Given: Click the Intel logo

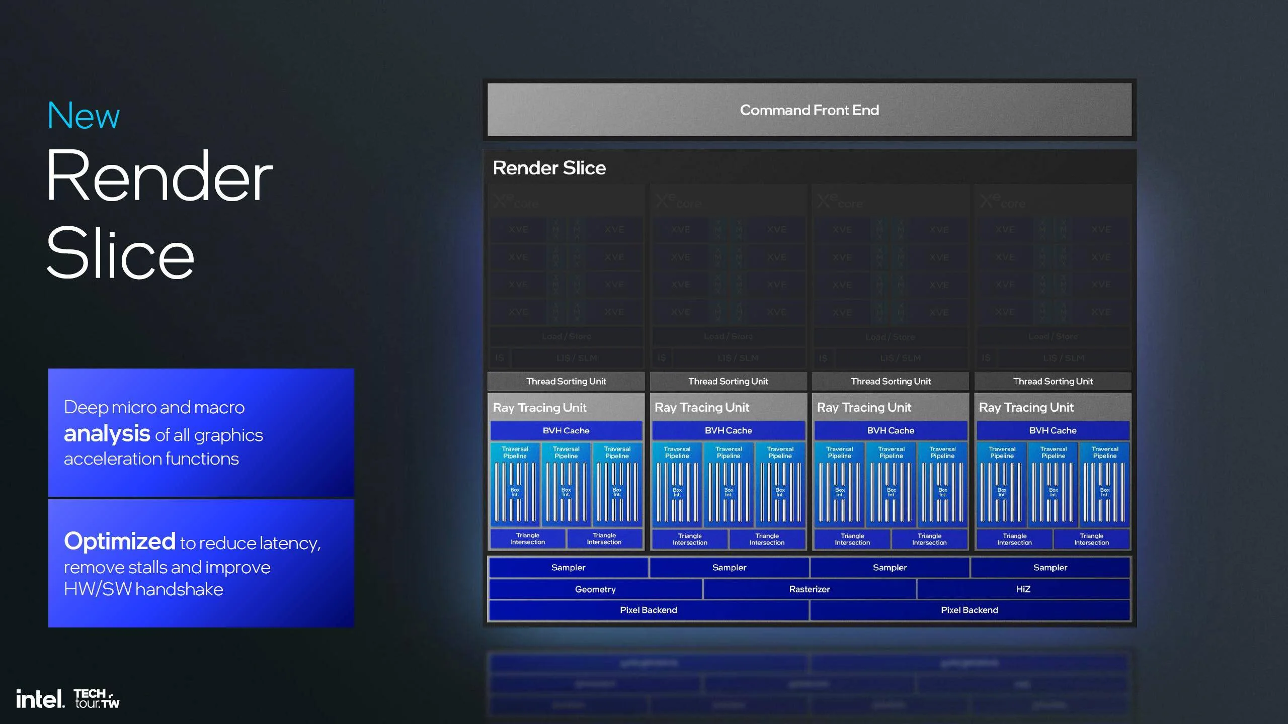Looking at the screenshot, I should click(40, 699).
